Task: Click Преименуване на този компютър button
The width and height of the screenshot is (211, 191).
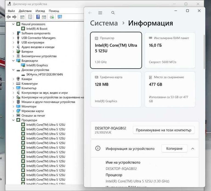Action: (x=164, y=130)
